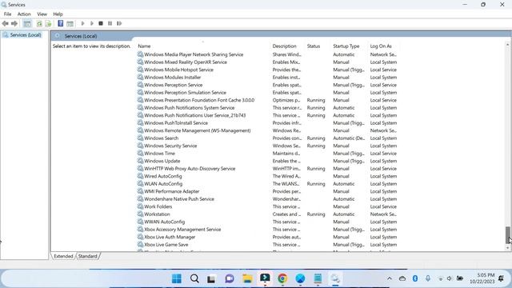Screen dimensions: 512x288
Task: Select Services (Local) in the console tree
Action: pyautogui.click(x=25, y=35)
